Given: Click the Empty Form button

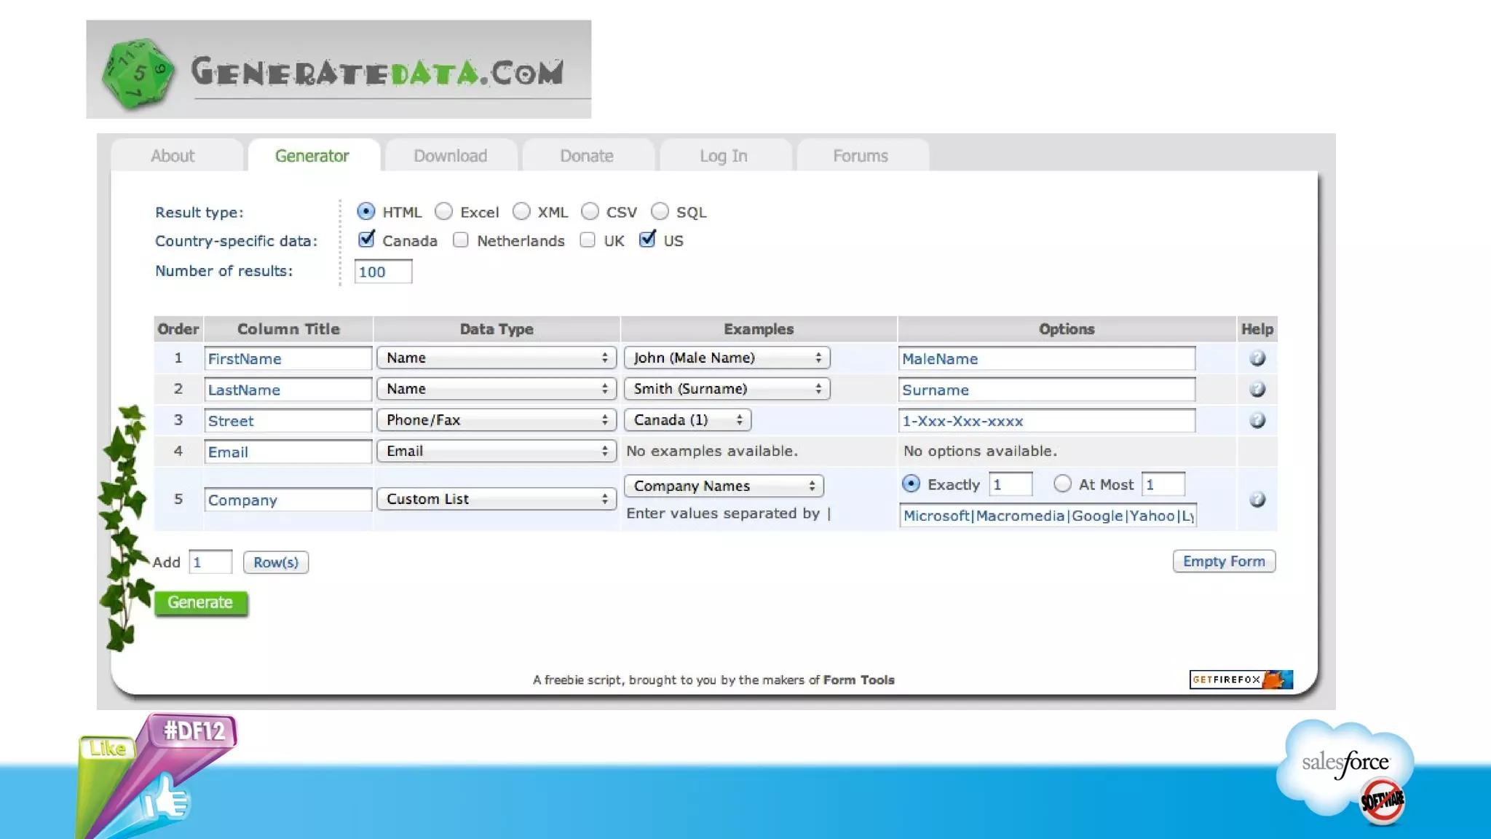Looking at the screenshot, I should click(1223, 562).
